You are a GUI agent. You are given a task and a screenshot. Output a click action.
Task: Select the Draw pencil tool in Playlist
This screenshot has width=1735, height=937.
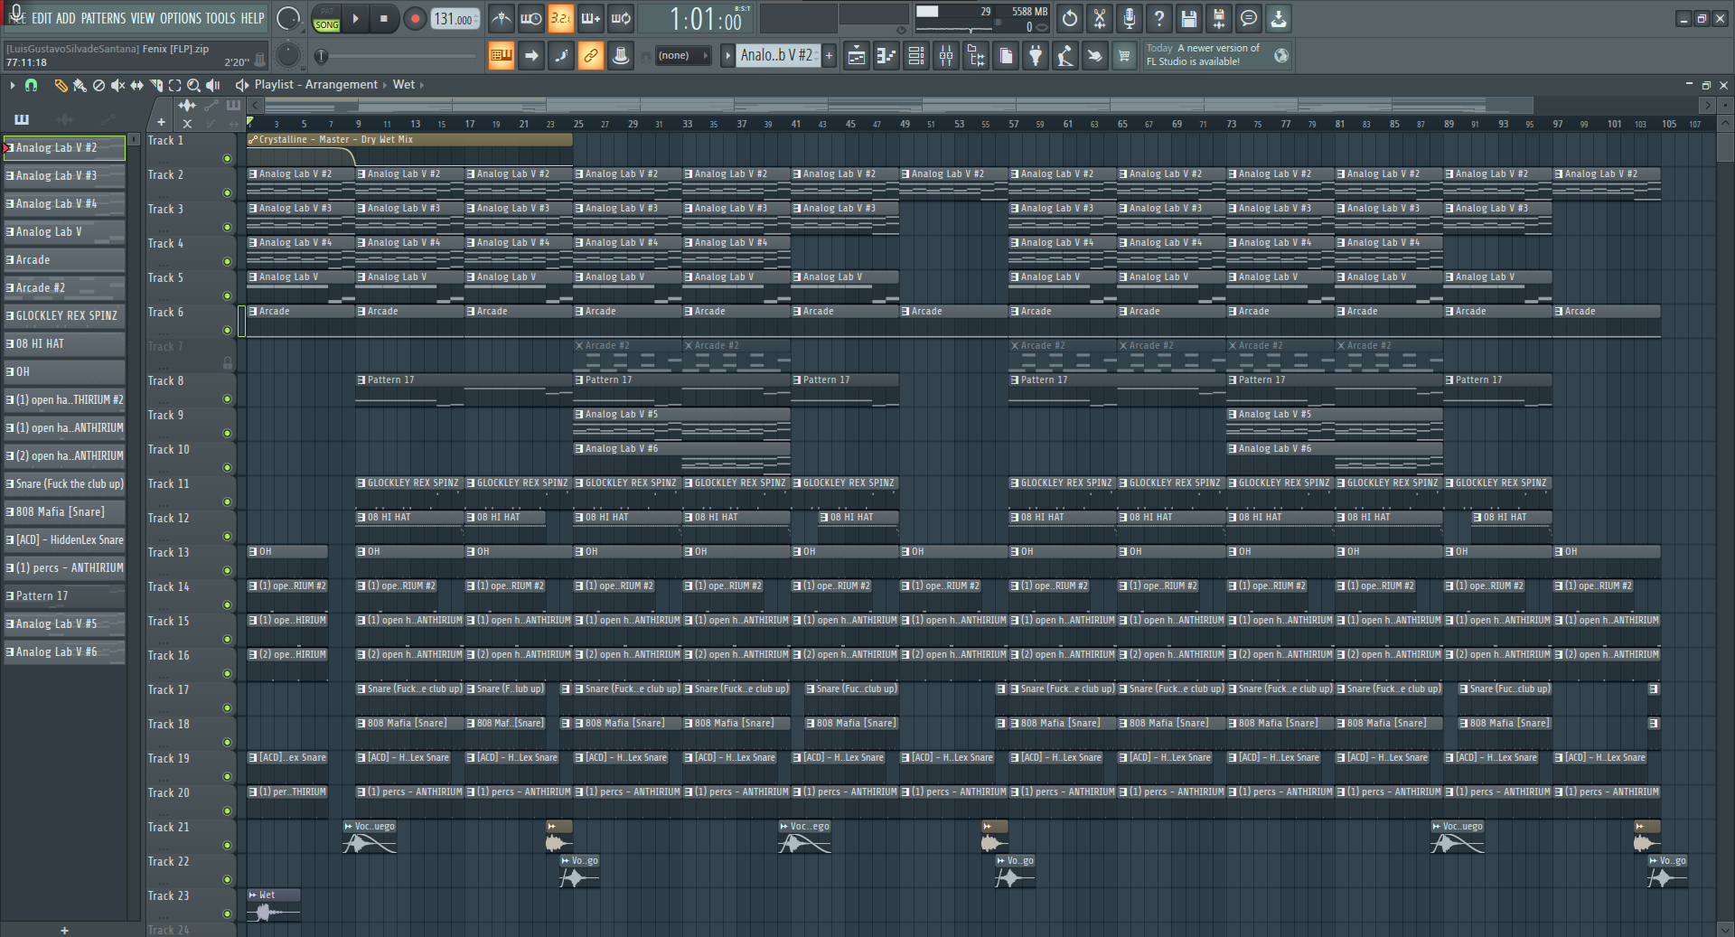coord(61,85)
